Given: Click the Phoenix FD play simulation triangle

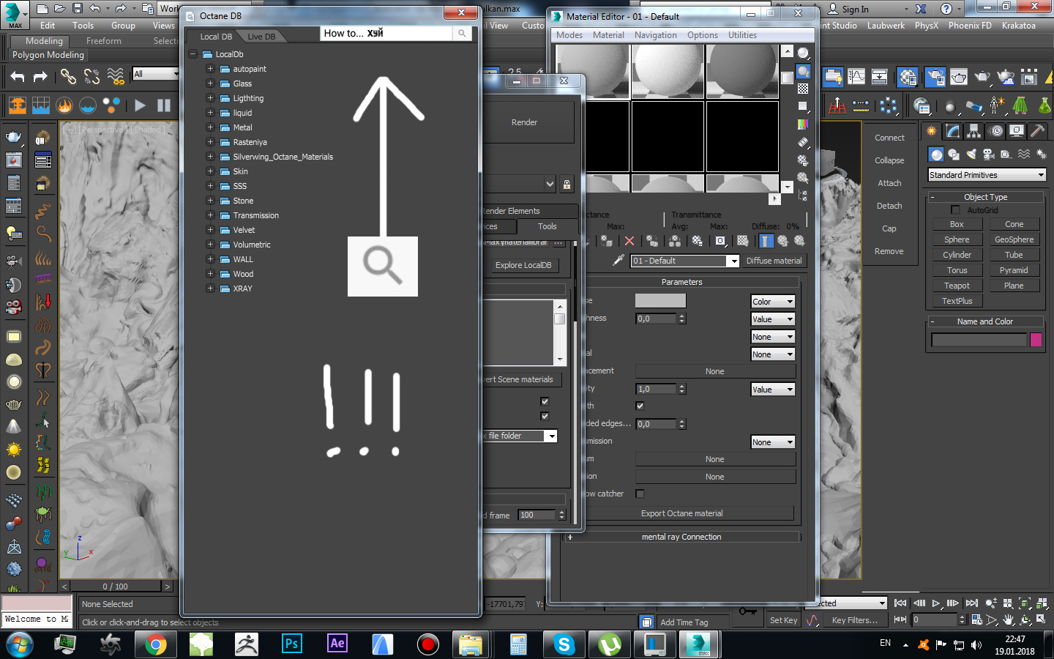Looking at the screenshot, I should point(141,105).
